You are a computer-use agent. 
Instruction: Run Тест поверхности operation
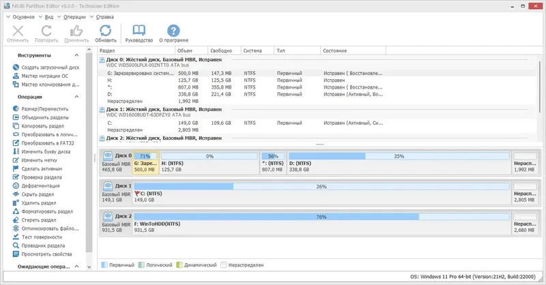click(38, 237)
